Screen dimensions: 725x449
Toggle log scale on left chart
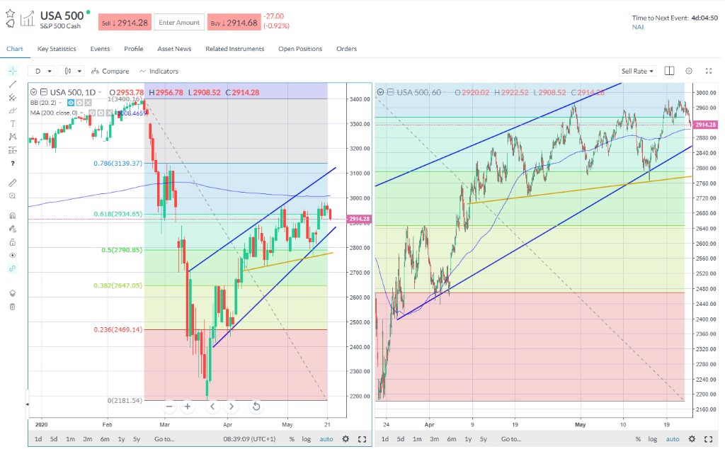[x=306, y=439]
